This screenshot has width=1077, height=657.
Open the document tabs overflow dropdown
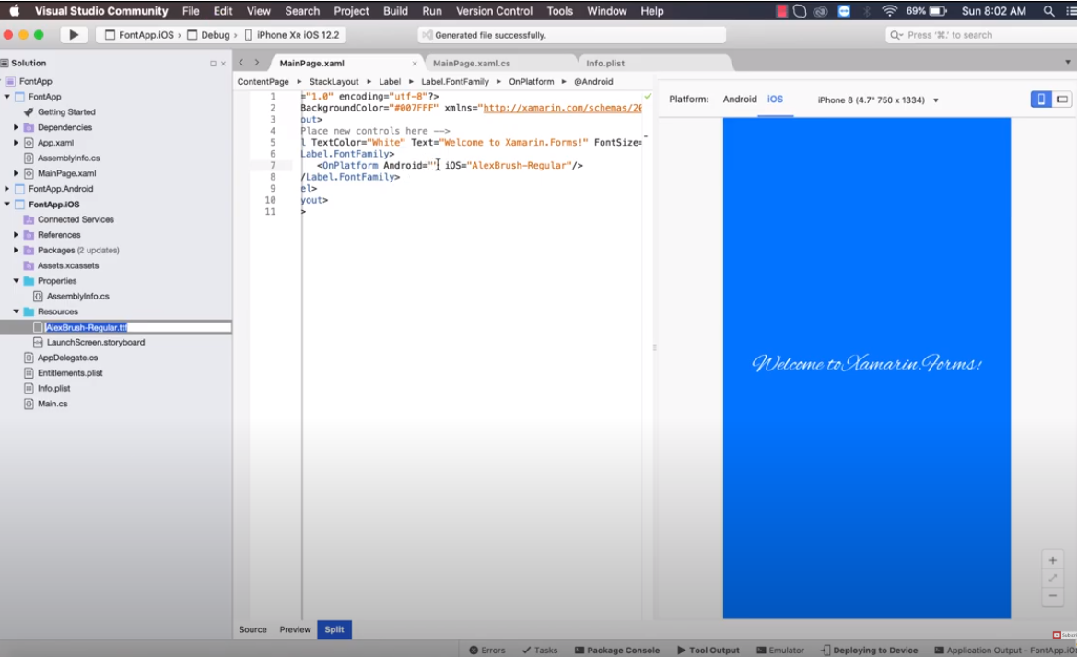click(x=1068, y=63)
